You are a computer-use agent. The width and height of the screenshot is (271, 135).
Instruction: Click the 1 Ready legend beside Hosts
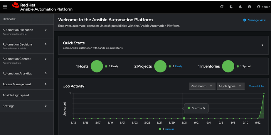tap(112, 66)
